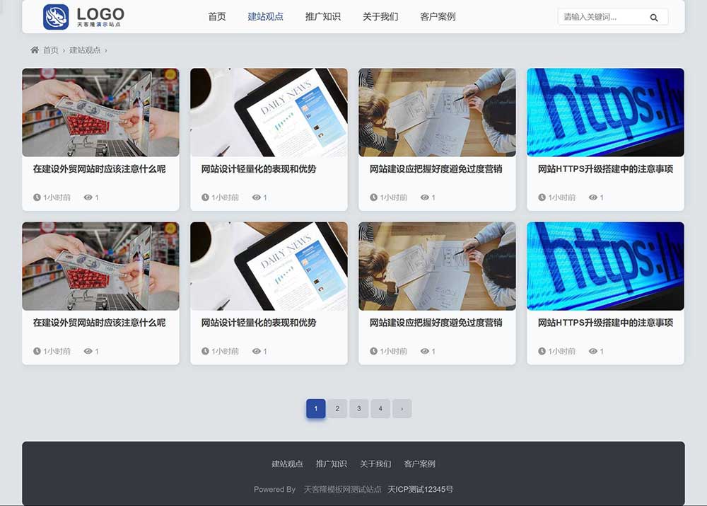The height and width of the screenshot is (506, 707).
Task: Open bottom-row title 网站建设应把握好度避免过度营销
Action: (x=436, y=323)
